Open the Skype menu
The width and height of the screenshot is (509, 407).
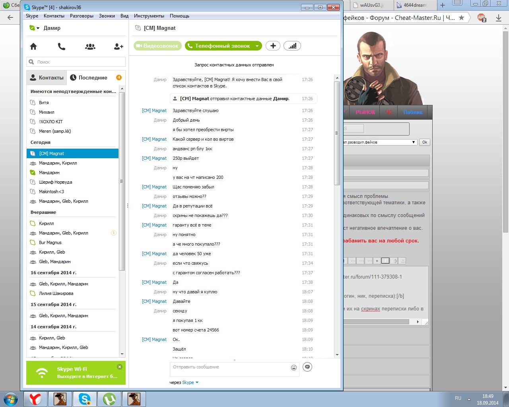click(x=32, y=16)
